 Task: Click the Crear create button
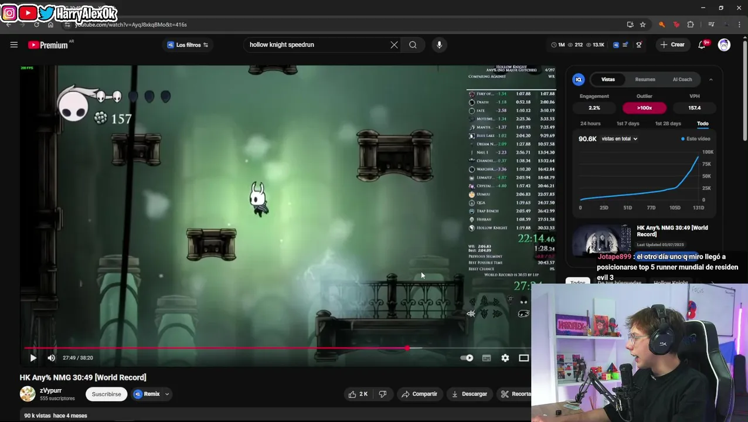pos(672,45)
